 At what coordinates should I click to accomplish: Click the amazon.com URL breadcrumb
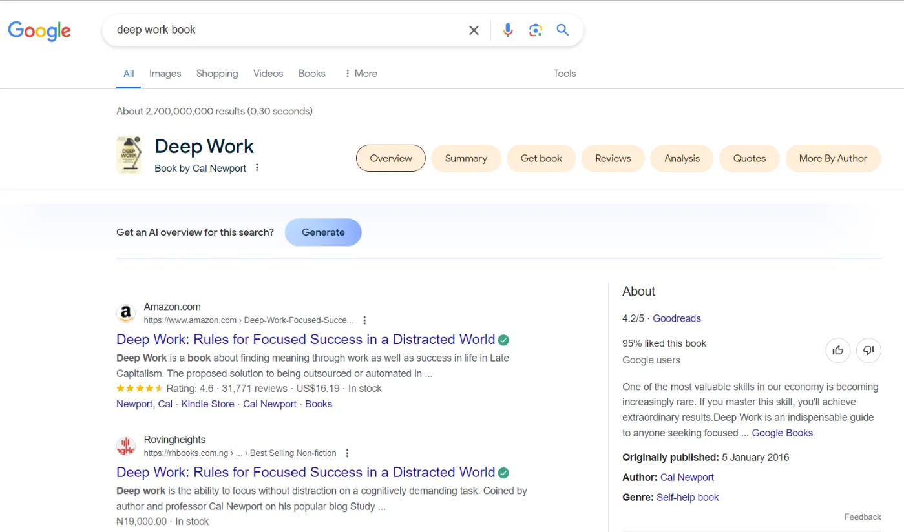coord(249,320)
